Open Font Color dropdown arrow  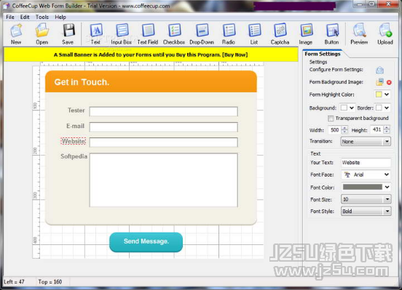click(x=387, y=187)
